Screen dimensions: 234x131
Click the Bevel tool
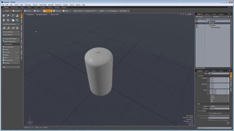[x=11, y=49]
